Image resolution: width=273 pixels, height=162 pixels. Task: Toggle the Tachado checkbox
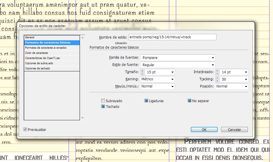click(103, 106)
